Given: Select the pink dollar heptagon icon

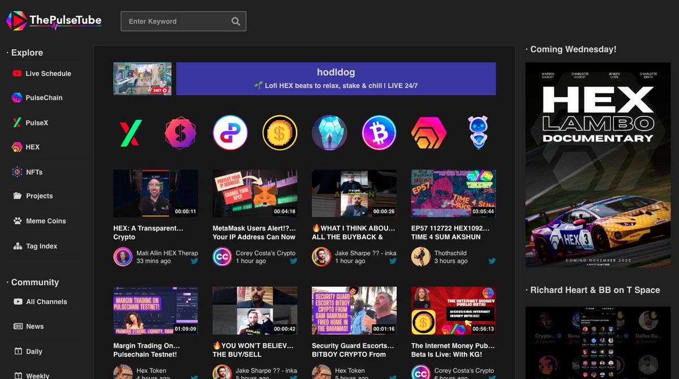Looking at the screenshot, I should (181, 133).
